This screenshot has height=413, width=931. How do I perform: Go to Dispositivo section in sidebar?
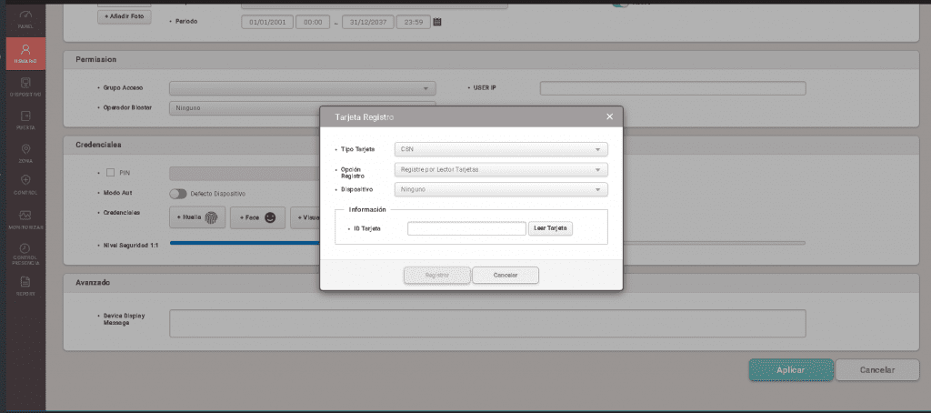pyautogui.click(x=25, y=86)
